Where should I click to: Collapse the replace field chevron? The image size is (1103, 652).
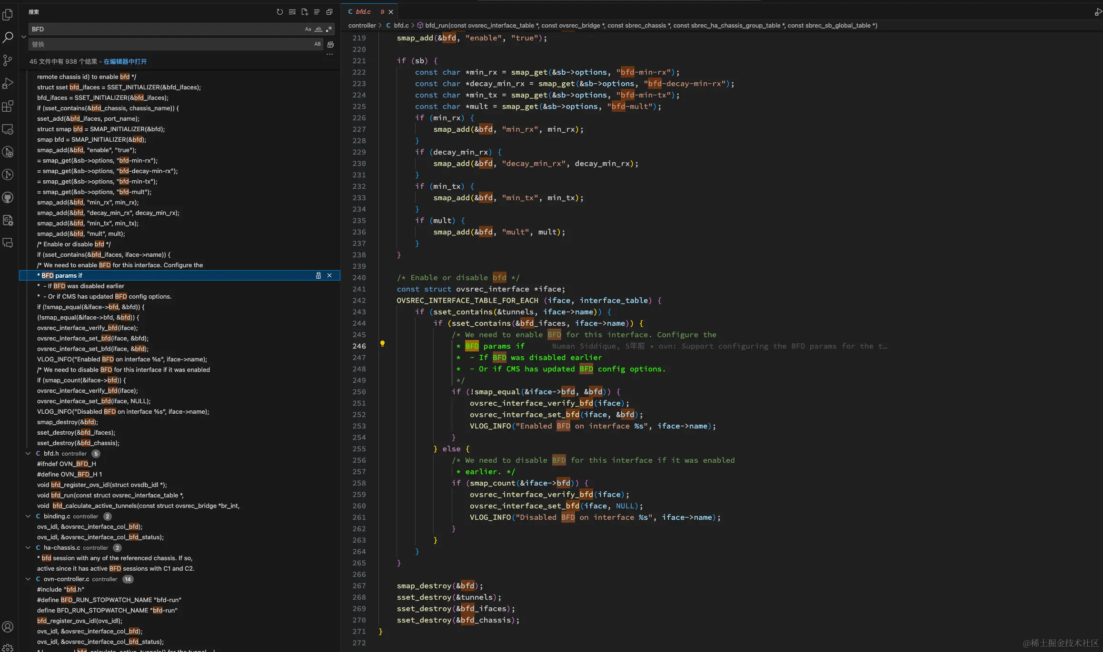coord(24,37)
